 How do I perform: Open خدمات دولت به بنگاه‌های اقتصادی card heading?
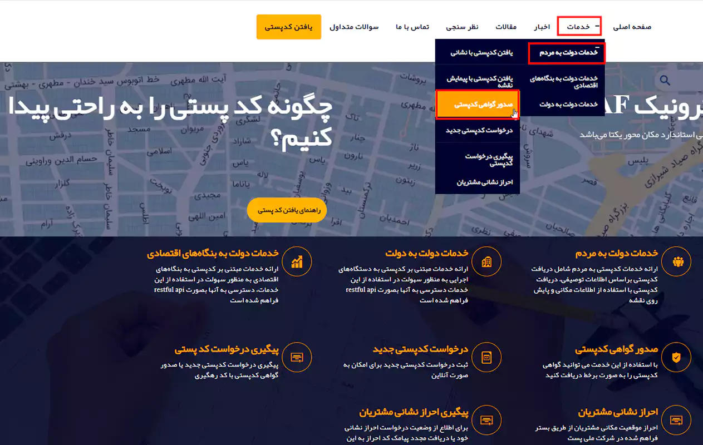(213, 254)
